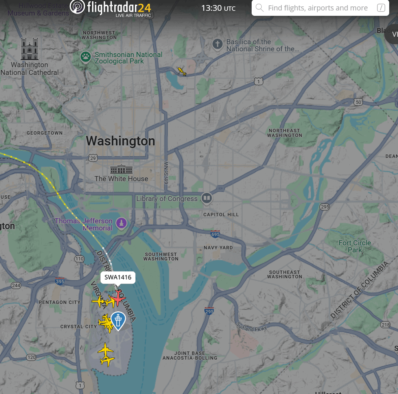This screenshot has height=394, width=398.
Task: Click the Washington National Cathedral building icon
Action: click(x=29, y=49)
